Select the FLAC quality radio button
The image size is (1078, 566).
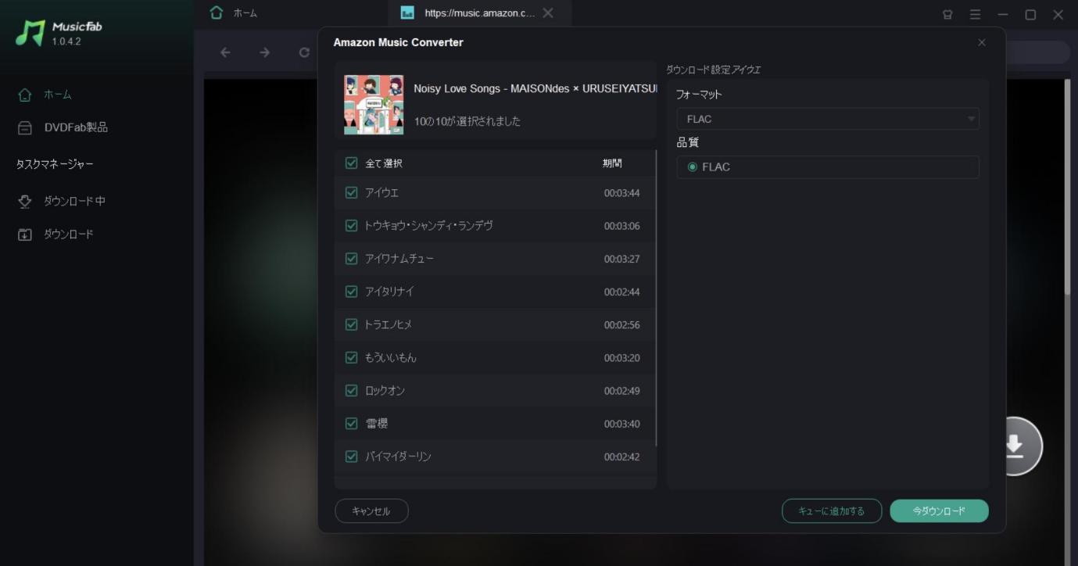[x=692, y=167]
